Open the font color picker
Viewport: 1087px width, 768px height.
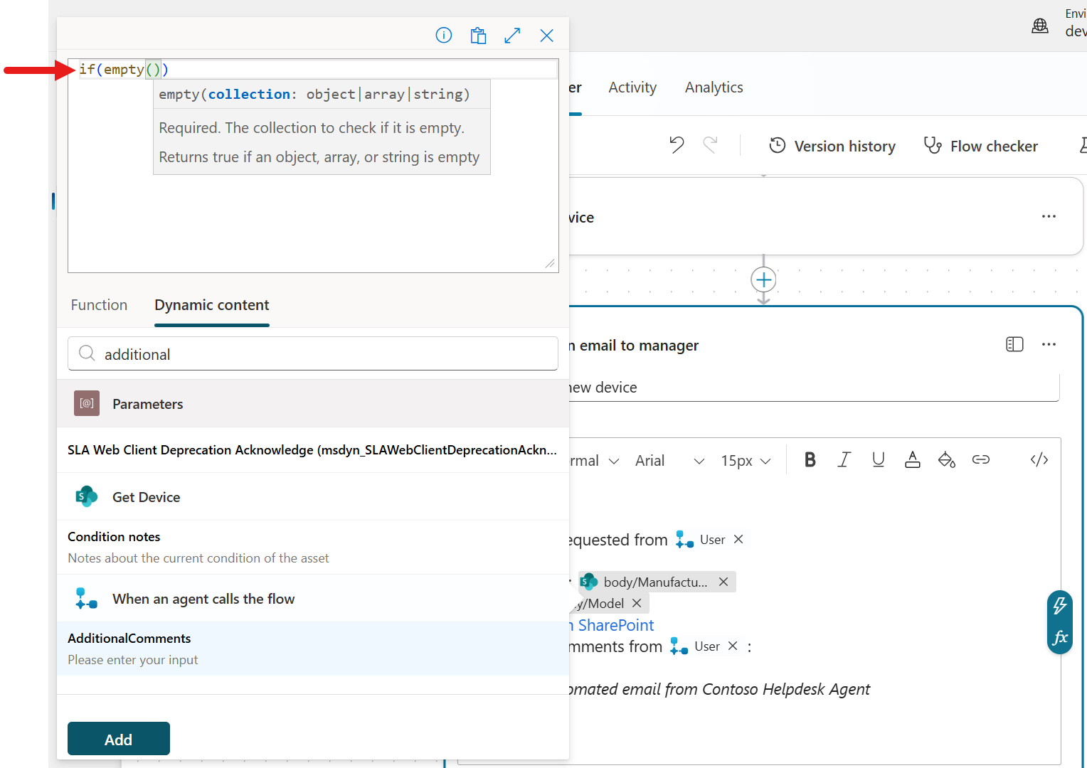pyautogui.click(x=912, y=460)
